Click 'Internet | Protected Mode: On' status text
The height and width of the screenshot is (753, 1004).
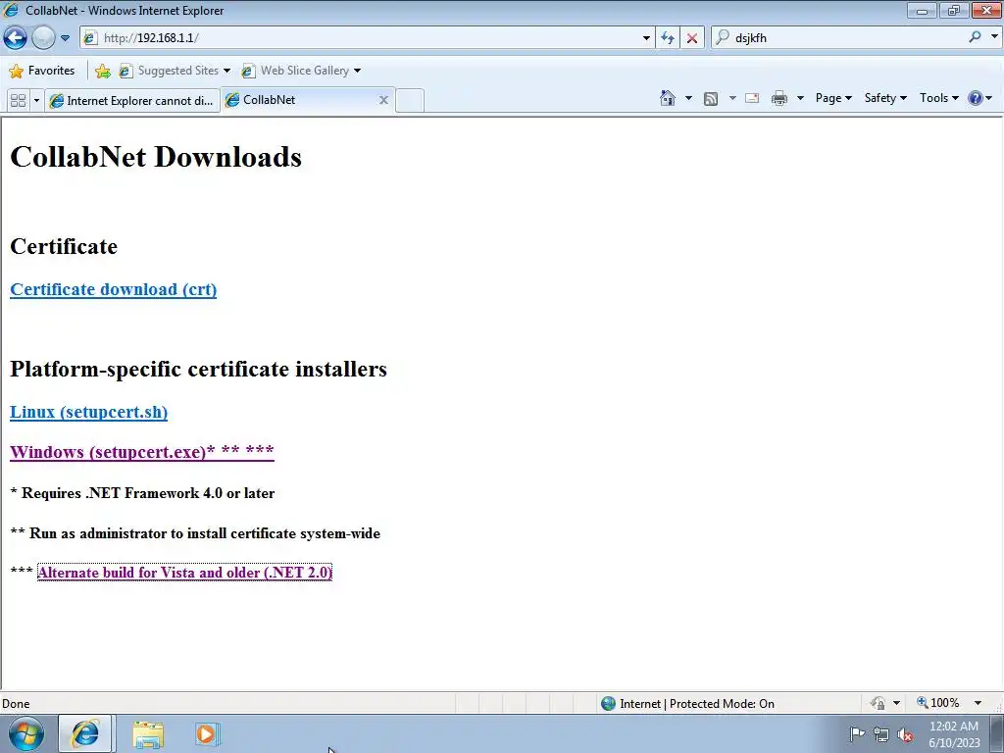pos(697,704)
